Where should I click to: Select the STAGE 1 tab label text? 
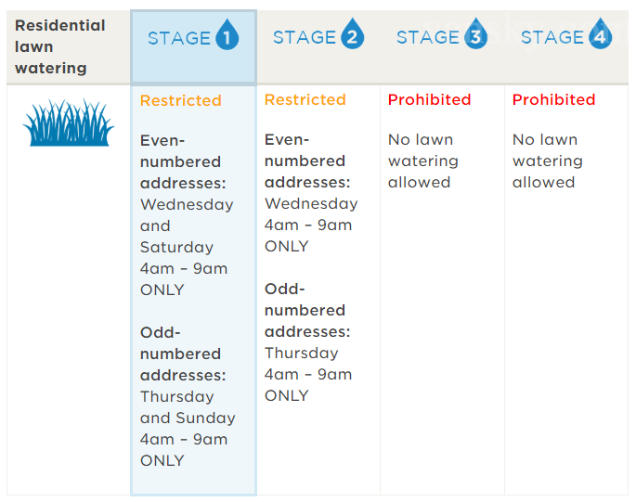(x=179, y=38)
